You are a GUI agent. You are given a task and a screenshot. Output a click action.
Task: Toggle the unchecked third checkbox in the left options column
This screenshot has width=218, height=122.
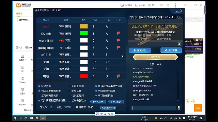pos(39,96)
